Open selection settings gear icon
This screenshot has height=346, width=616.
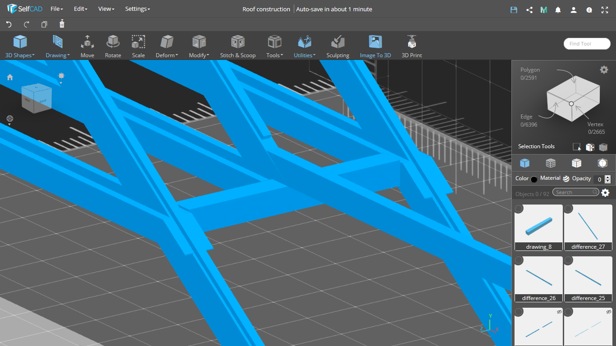coord(604,69)
